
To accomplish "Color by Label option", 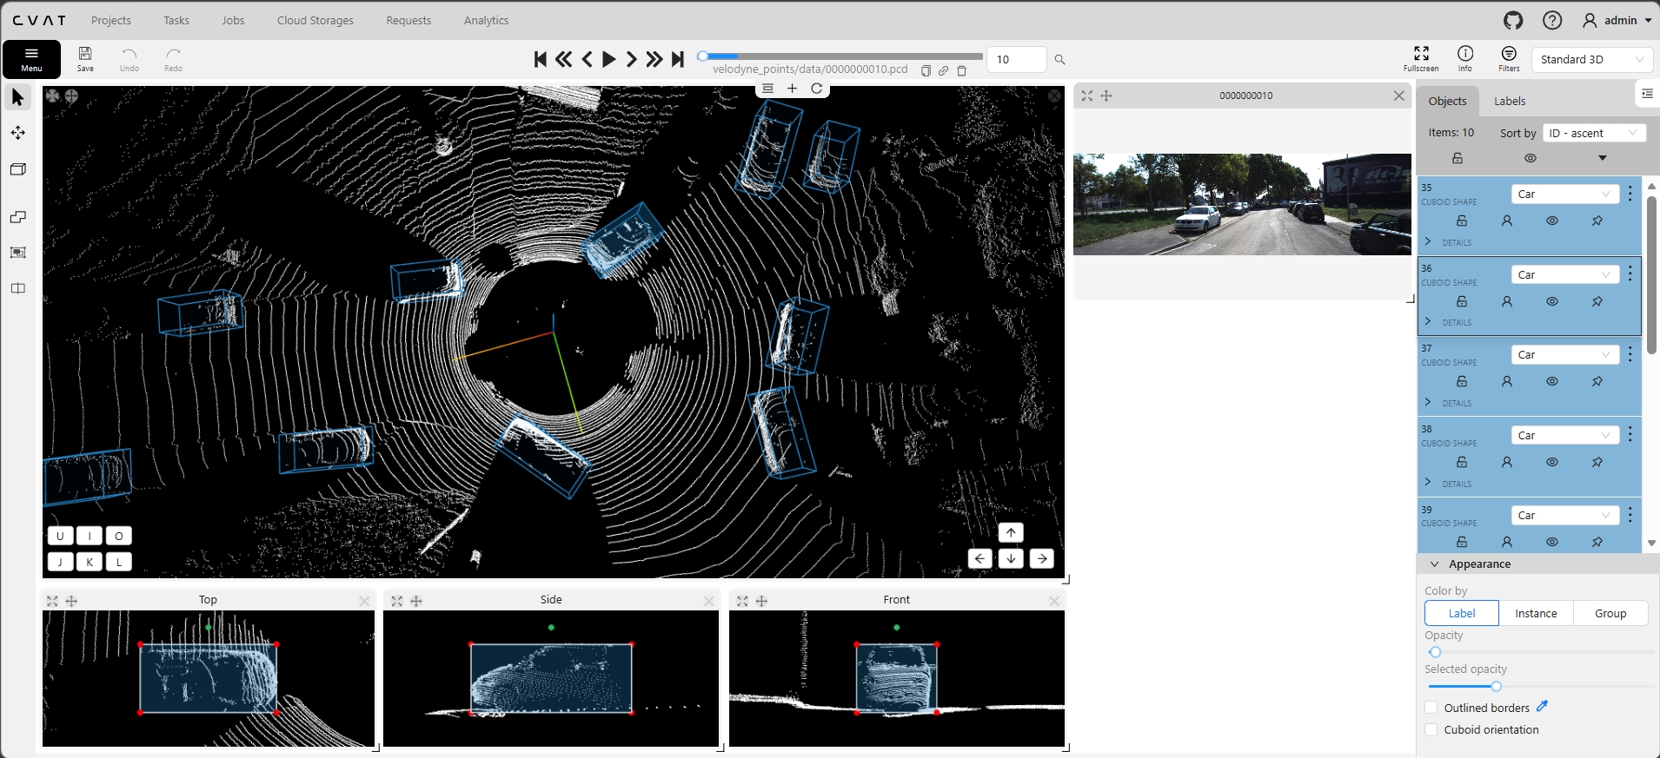I will pyautogui.click(x=1462, y=613).
